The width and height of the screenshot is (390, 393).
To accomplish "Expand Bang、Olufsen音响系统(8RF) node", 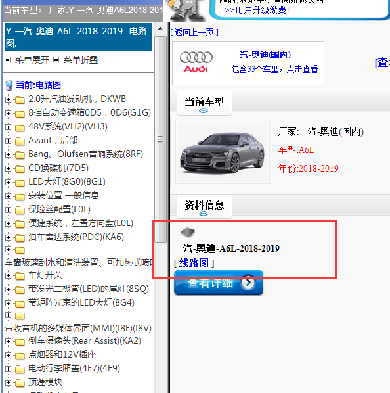I will coord(8,154).
